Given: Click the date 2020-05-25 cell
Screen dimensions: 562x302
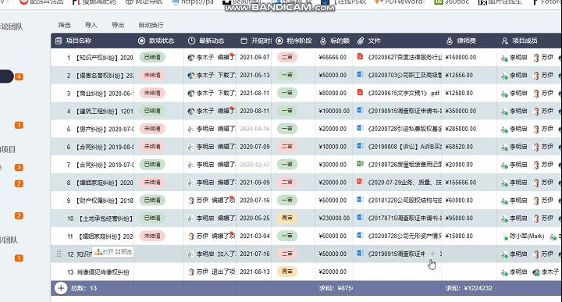Looking at the screenshot, I should point(254,218).
